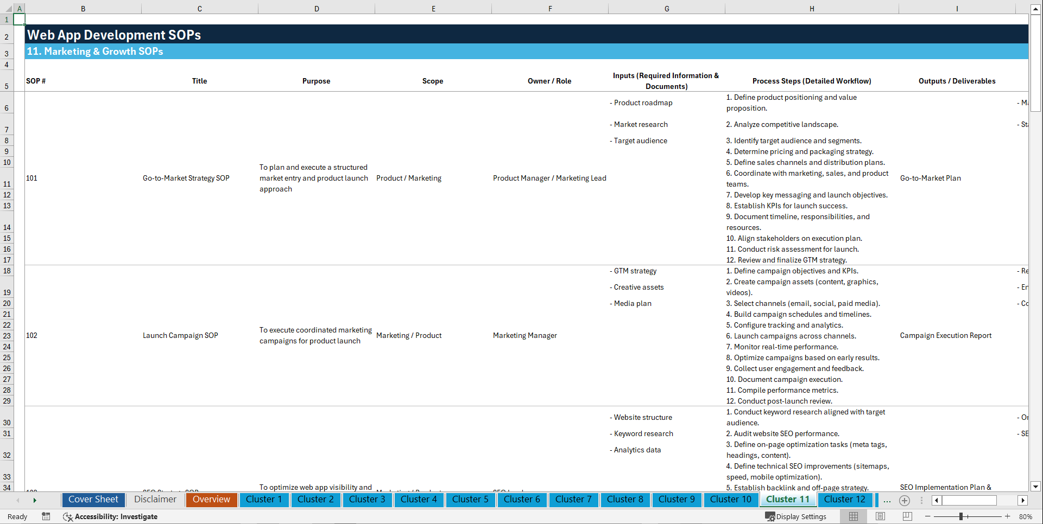1043x524 pixels.
Task: Click the Accessibility Investigate icon
Action: pyautogui.click(x=68, y=516)
